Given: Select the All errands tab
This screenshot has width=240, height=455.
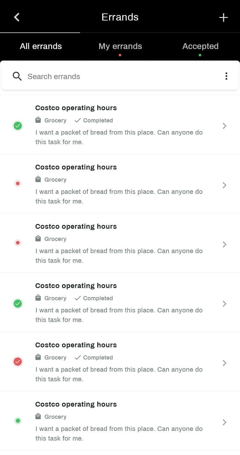Looking at the screenshot, I should pyautogui.click(x=41, y=46).
